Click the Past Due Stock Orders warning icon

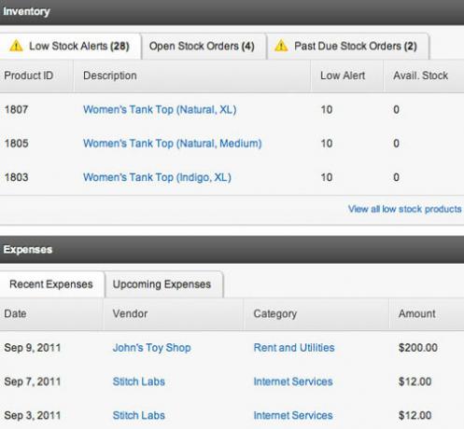pos(281,46)
